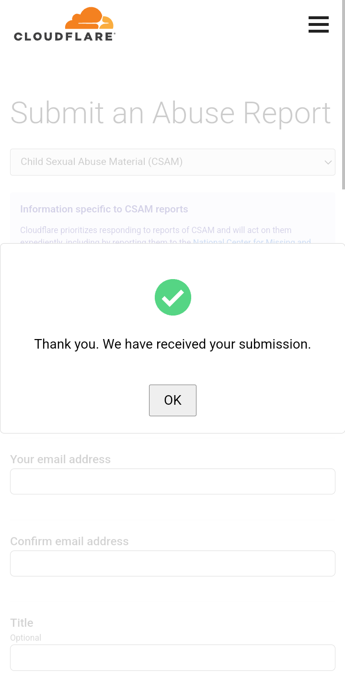Screen dimensions: 345x680
Task: Focus the Your email address field
Action: tap(172, 481)
